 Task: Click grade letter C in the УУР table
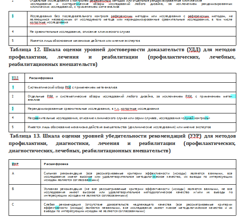(13, 204)
